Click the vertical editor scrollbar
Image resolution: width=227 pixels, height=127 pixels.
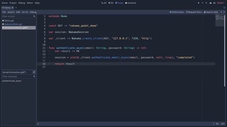pyautogui.click(x=225, y=50)
